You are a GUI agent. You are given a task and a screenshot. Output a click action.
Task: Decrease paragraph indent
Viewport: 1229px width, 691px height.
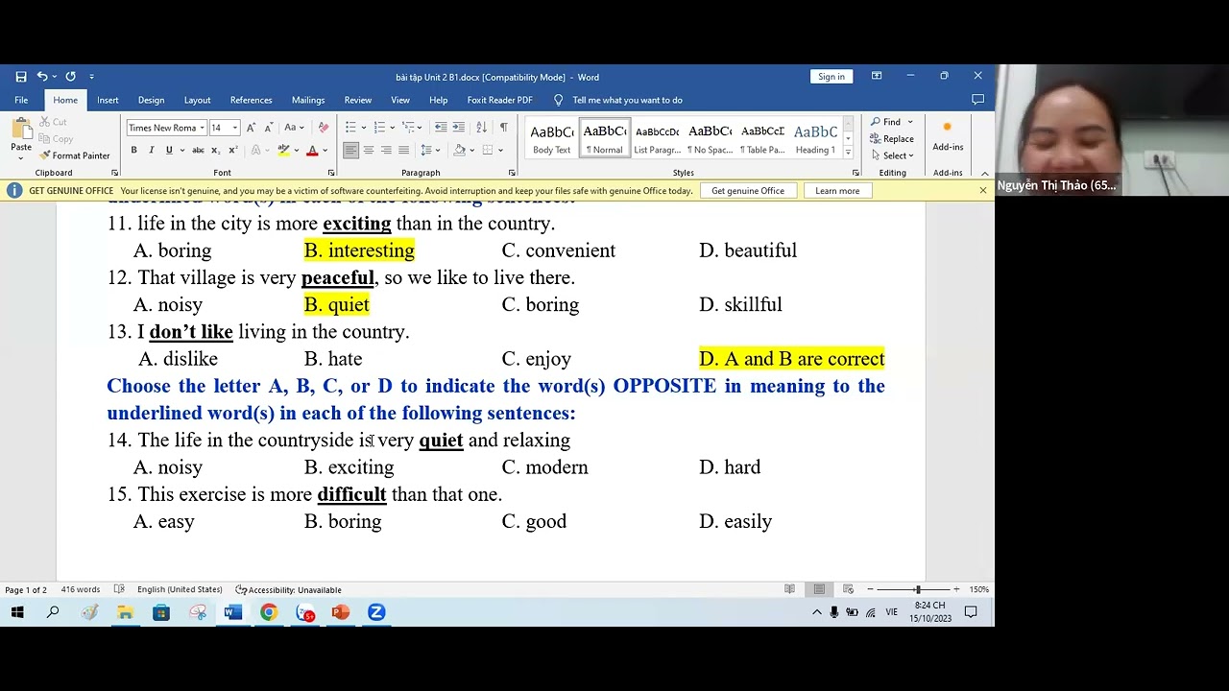click(x=441, y=128)
